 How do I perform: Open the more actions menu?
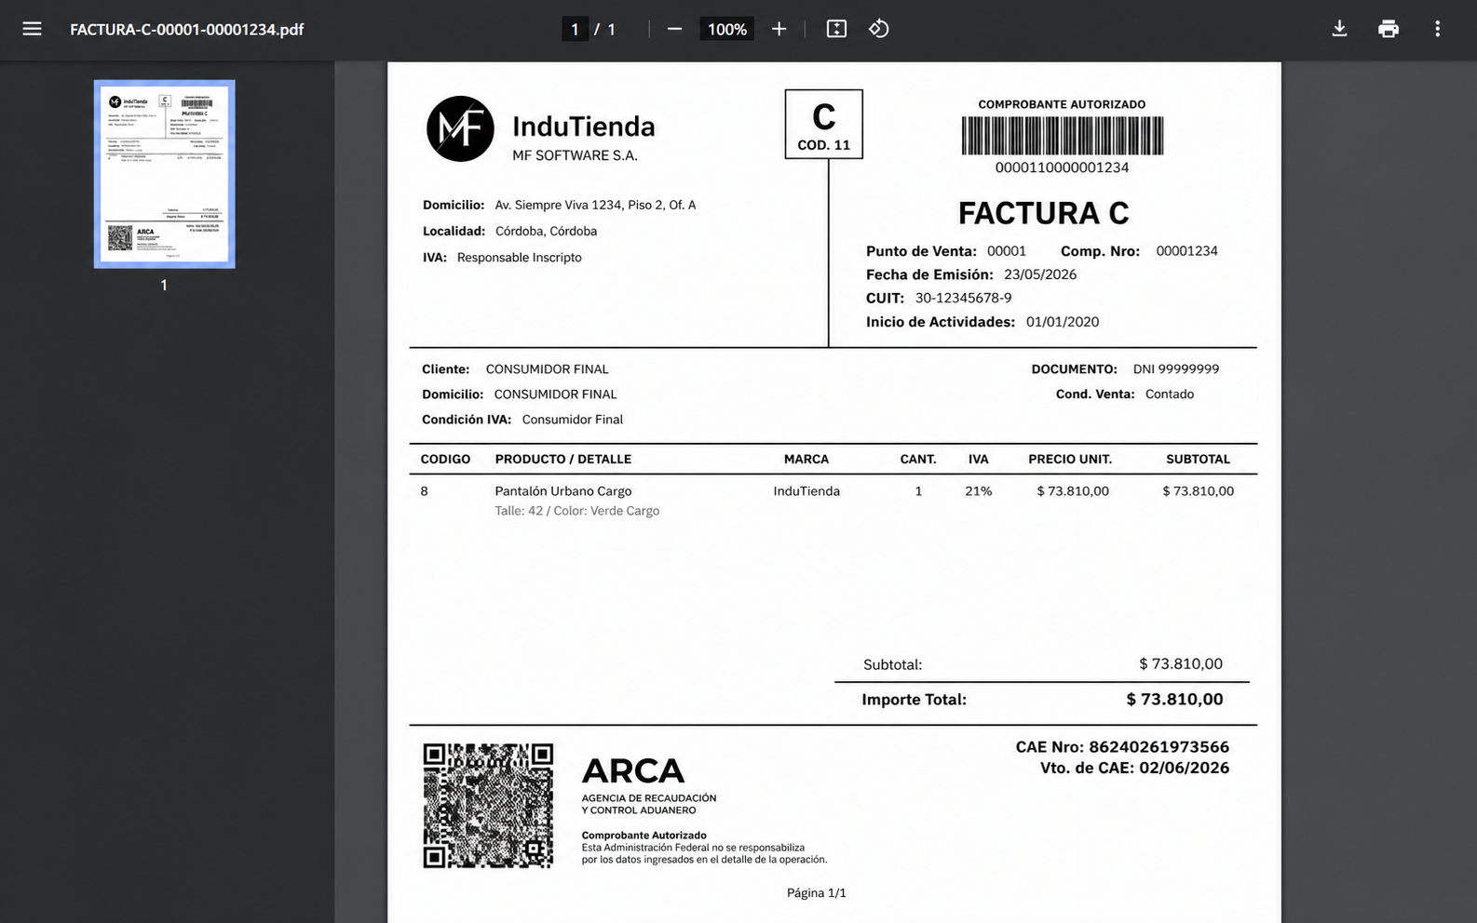(x=1437, y=29)
